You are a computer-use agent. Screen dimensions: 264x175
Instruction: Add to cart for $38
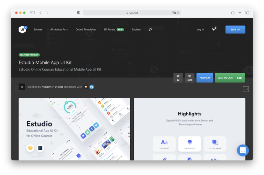(230, 78)
